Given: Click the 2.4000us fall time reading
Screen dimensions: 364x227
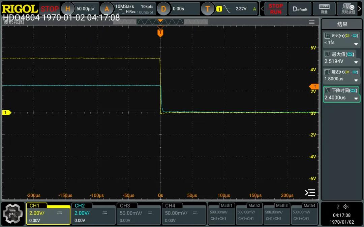Looking at the screenshot, I should click(335, 98).
